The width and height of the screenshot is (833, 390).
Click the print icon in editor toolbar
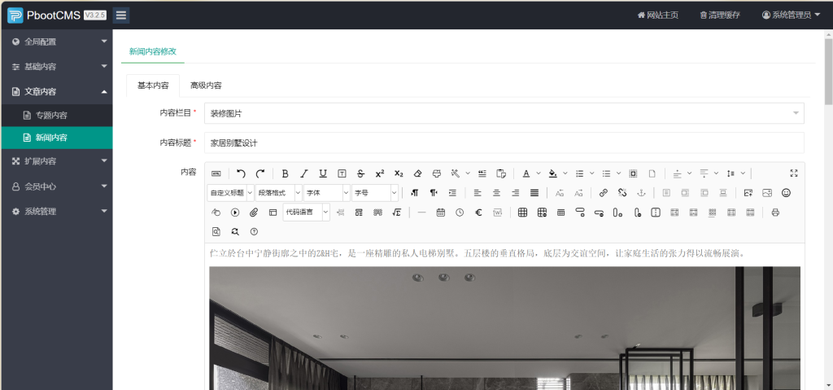[775, 213]
